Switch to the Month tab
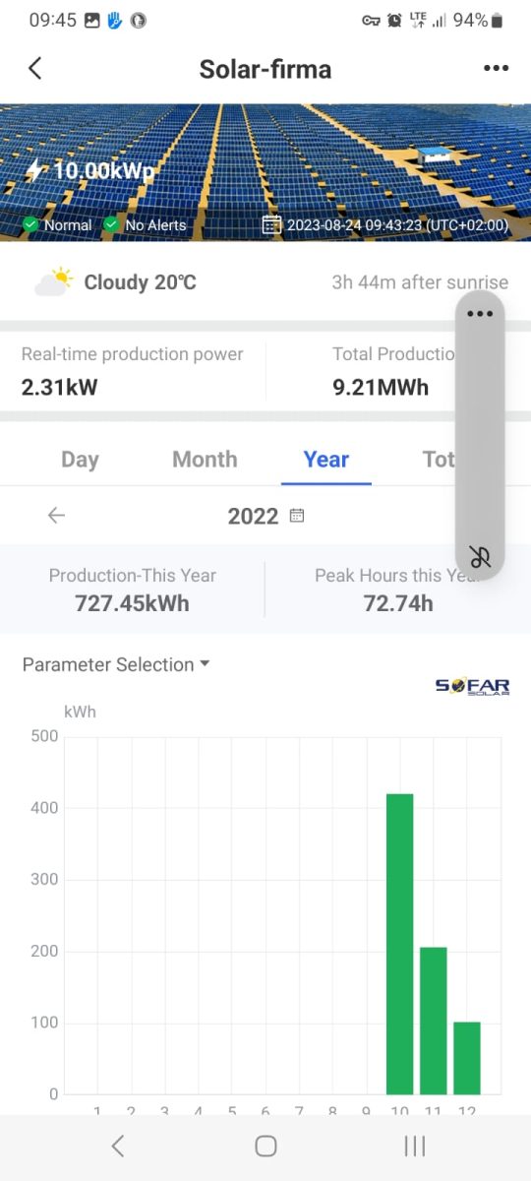The image size is (531, 1181). (x=205, y=459)
